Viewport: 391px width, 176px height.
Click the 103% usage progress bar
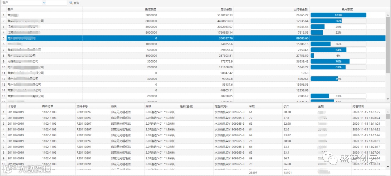[x=339, y=15]
